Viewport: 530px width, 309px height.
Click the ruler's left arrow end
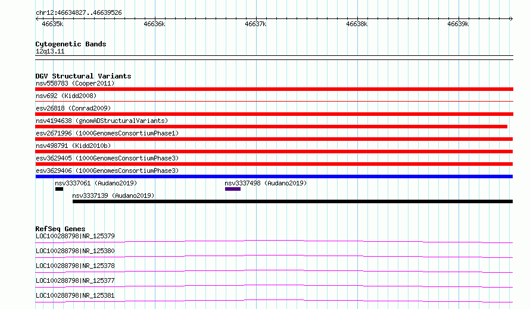tap(37, 19)
